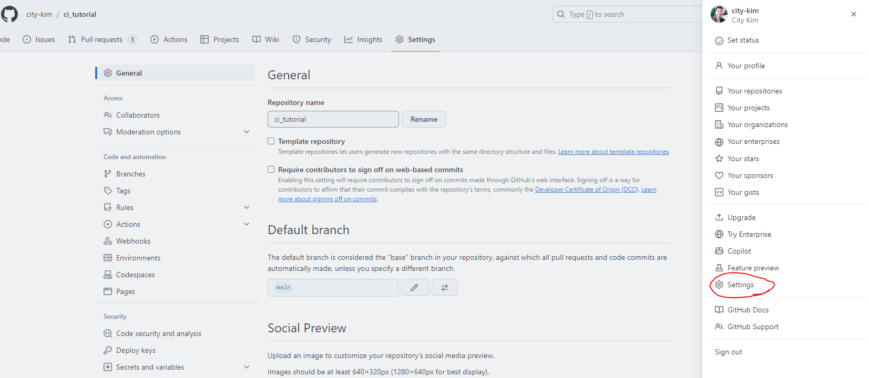Expand Moderation options in sidebar
Viewport: 869px width, 378px height.
click(x=247, y=132)
